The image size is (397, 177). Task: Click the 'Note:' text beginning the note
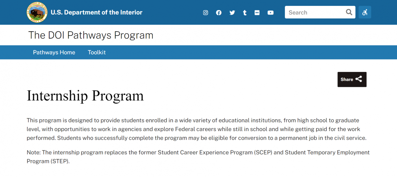click(x=34, y=152)
